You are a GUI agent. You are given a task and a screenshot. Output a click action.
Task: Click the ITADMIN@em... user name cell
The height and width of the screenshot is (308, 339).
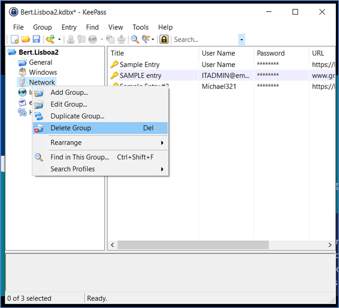coord(225,76)
